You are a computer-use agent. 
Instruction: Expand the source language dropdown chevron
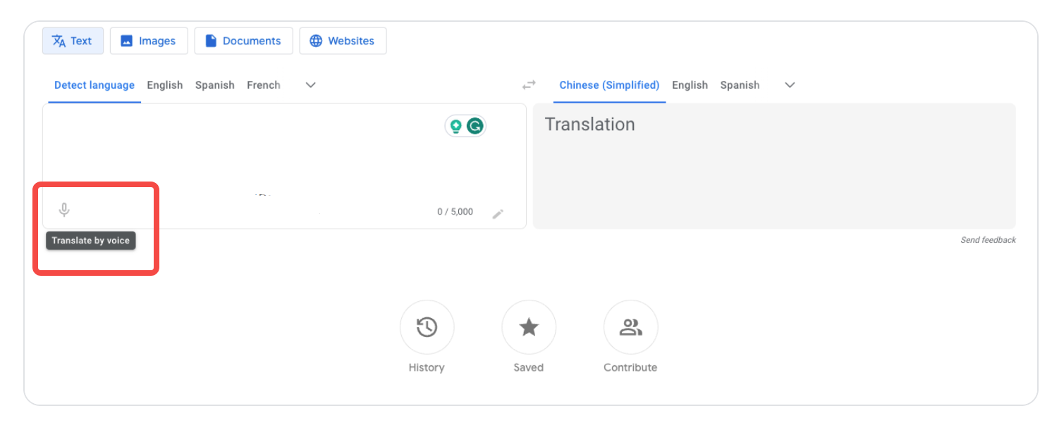310,84
